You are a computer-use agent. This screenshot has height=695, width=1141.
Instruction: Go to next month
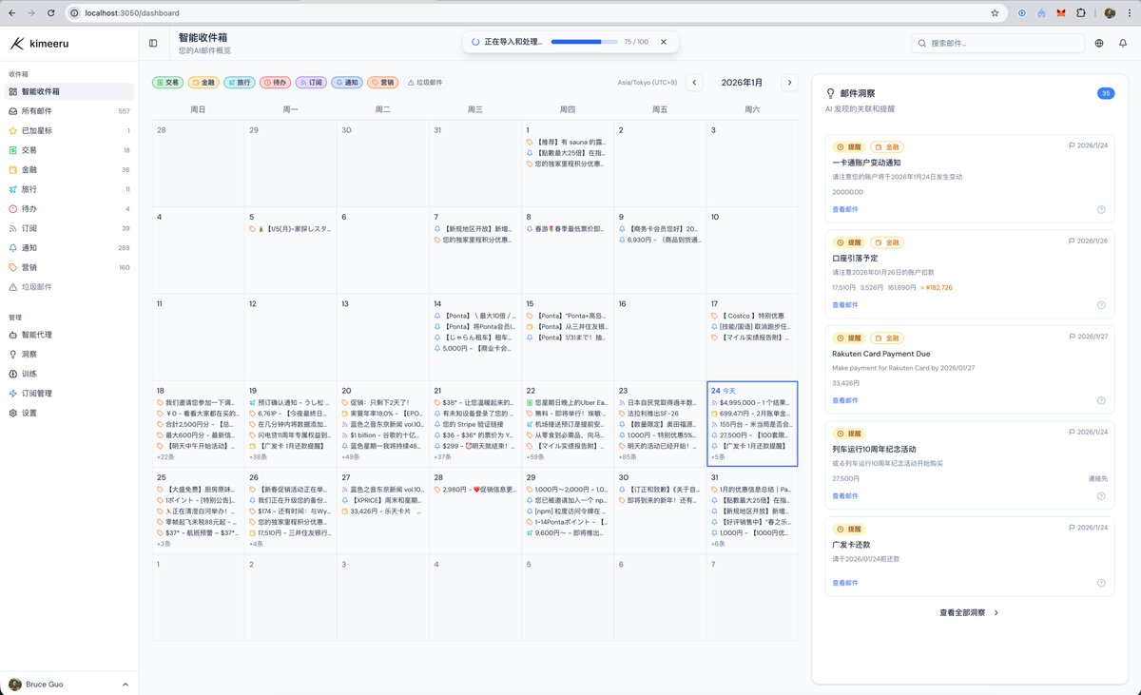(789, 83)
